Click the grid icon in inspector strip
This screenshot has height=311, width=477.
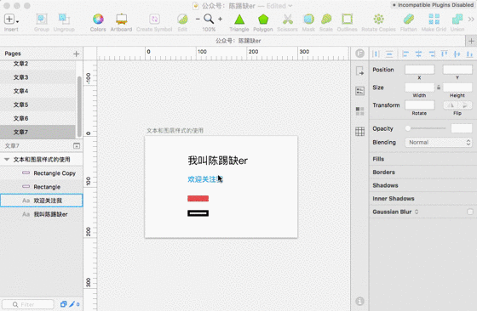coord(359,132)
